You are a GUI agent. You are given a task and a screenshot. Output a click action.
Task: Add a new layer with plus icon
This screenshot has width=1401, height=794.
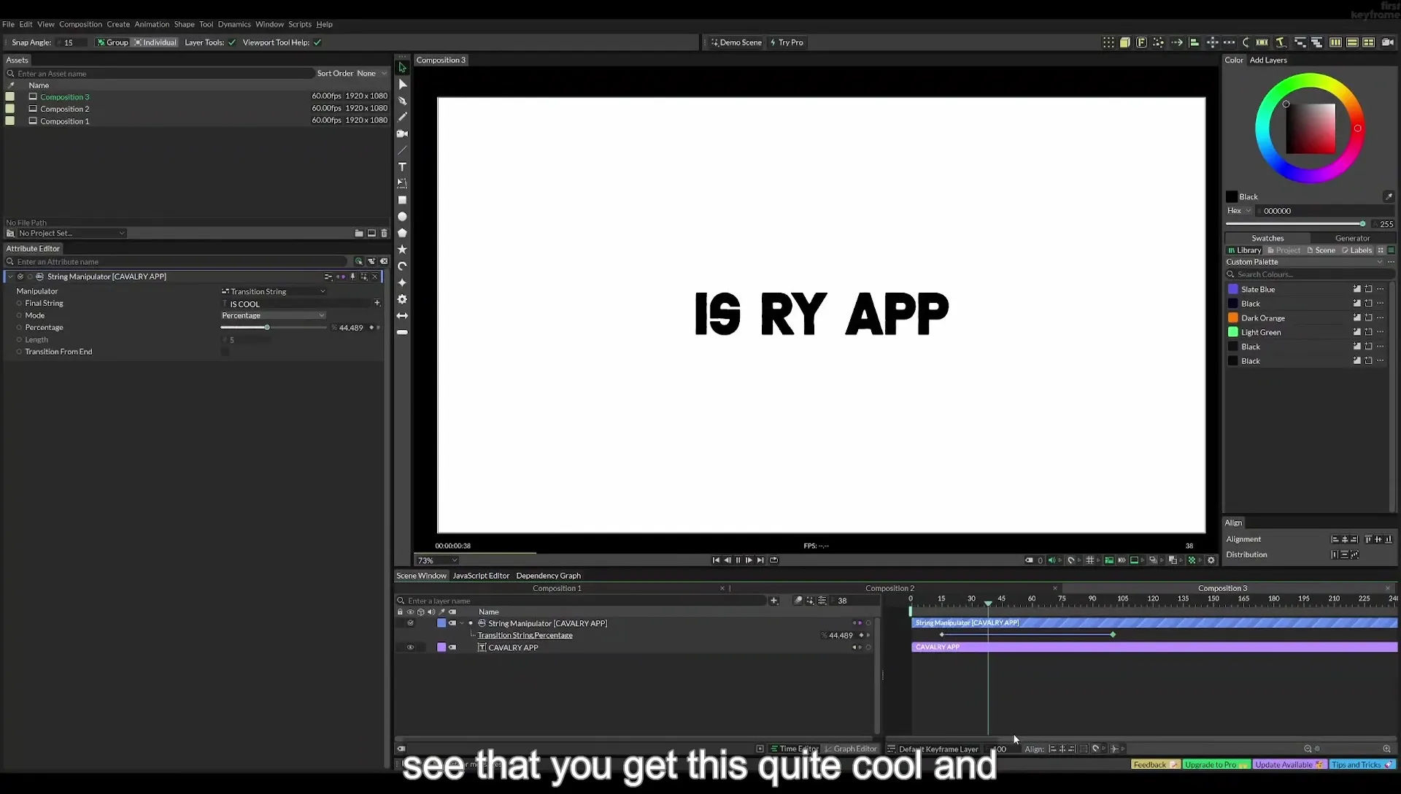point(773,601)
